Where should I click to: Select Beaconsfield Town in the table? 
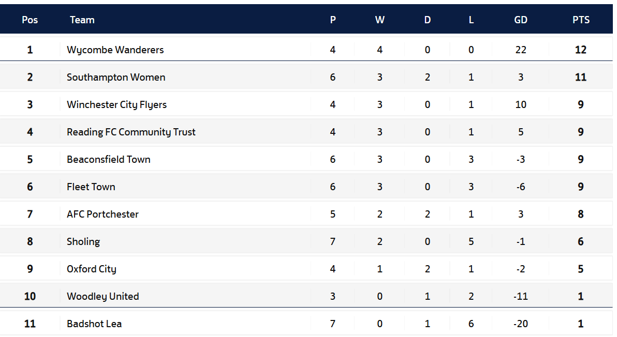click(109, 160)
